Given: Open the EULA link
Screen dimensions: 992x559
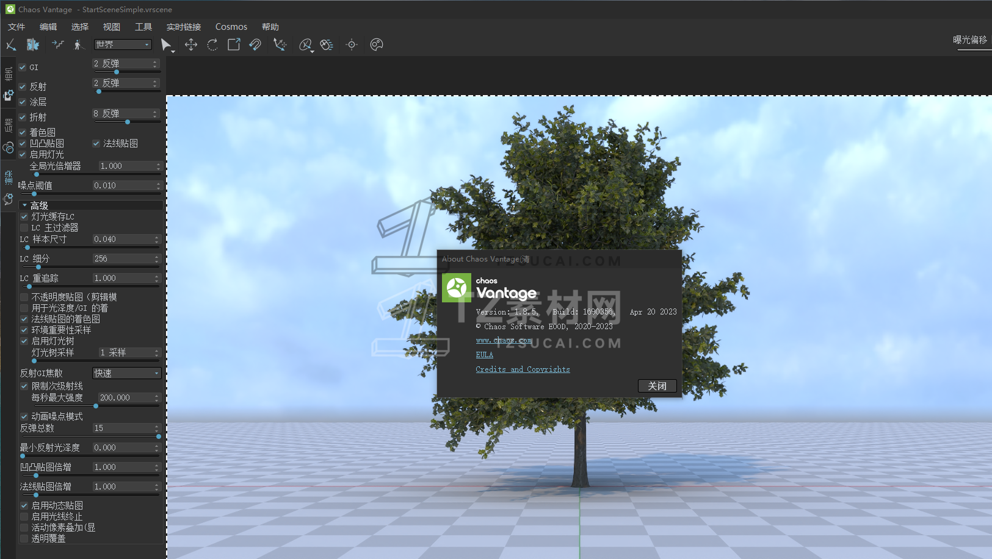Looking at the screenshot, I should click(x=485, y=355).
